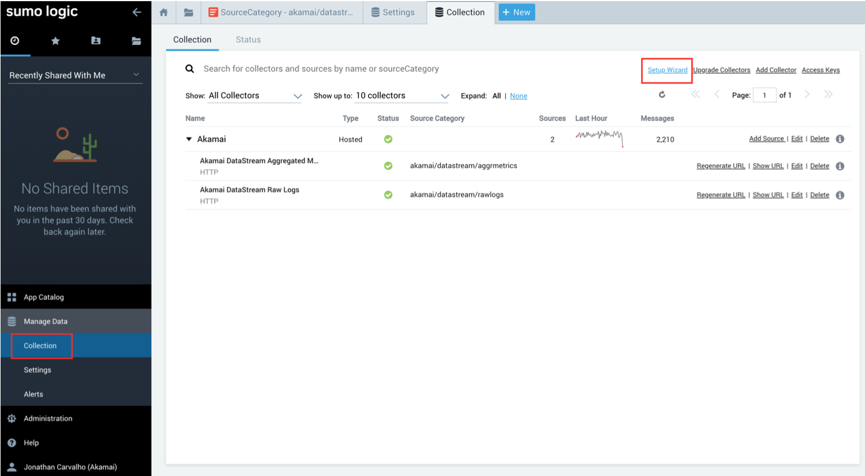Viewport: 865px width, 476px height.
Task: Click Akamai Last Hour sparkline chart
Action: [x=600, y=138]
